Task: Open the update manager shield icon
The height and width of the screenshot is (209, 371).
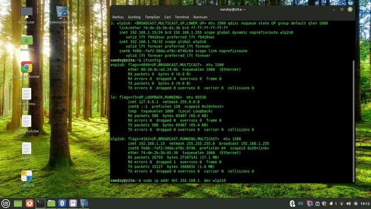Action: tap(324, 204)
